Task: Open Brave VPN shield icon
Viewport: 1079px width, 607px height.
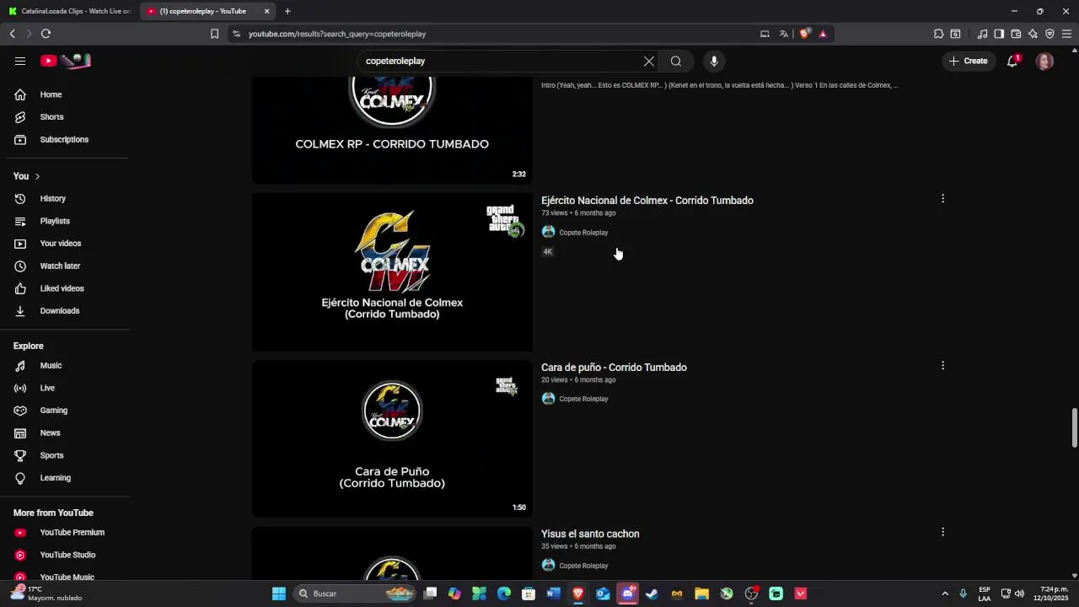Action: [1049, 34]
